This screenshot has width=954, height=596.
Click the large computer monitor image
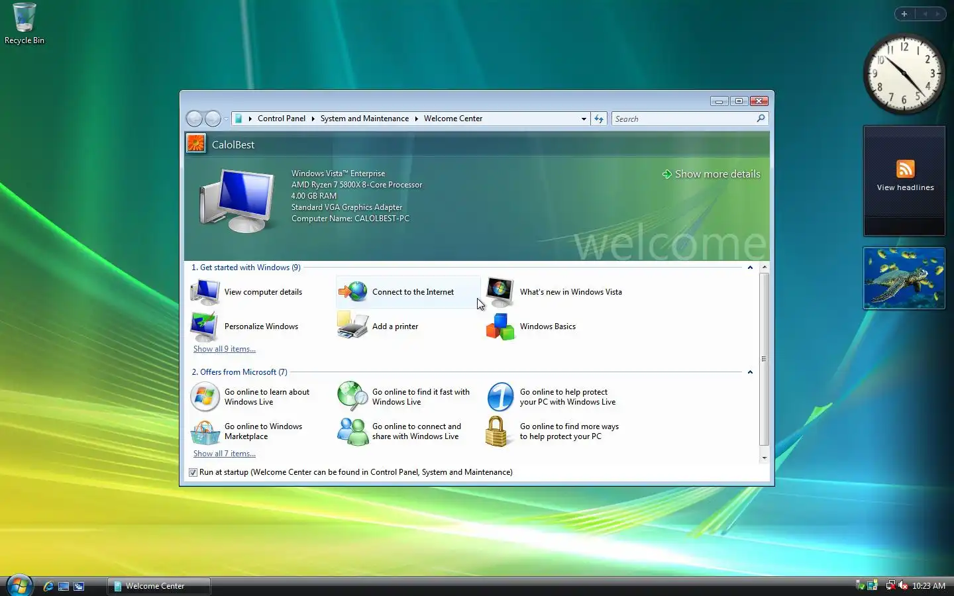click(237, 200)
